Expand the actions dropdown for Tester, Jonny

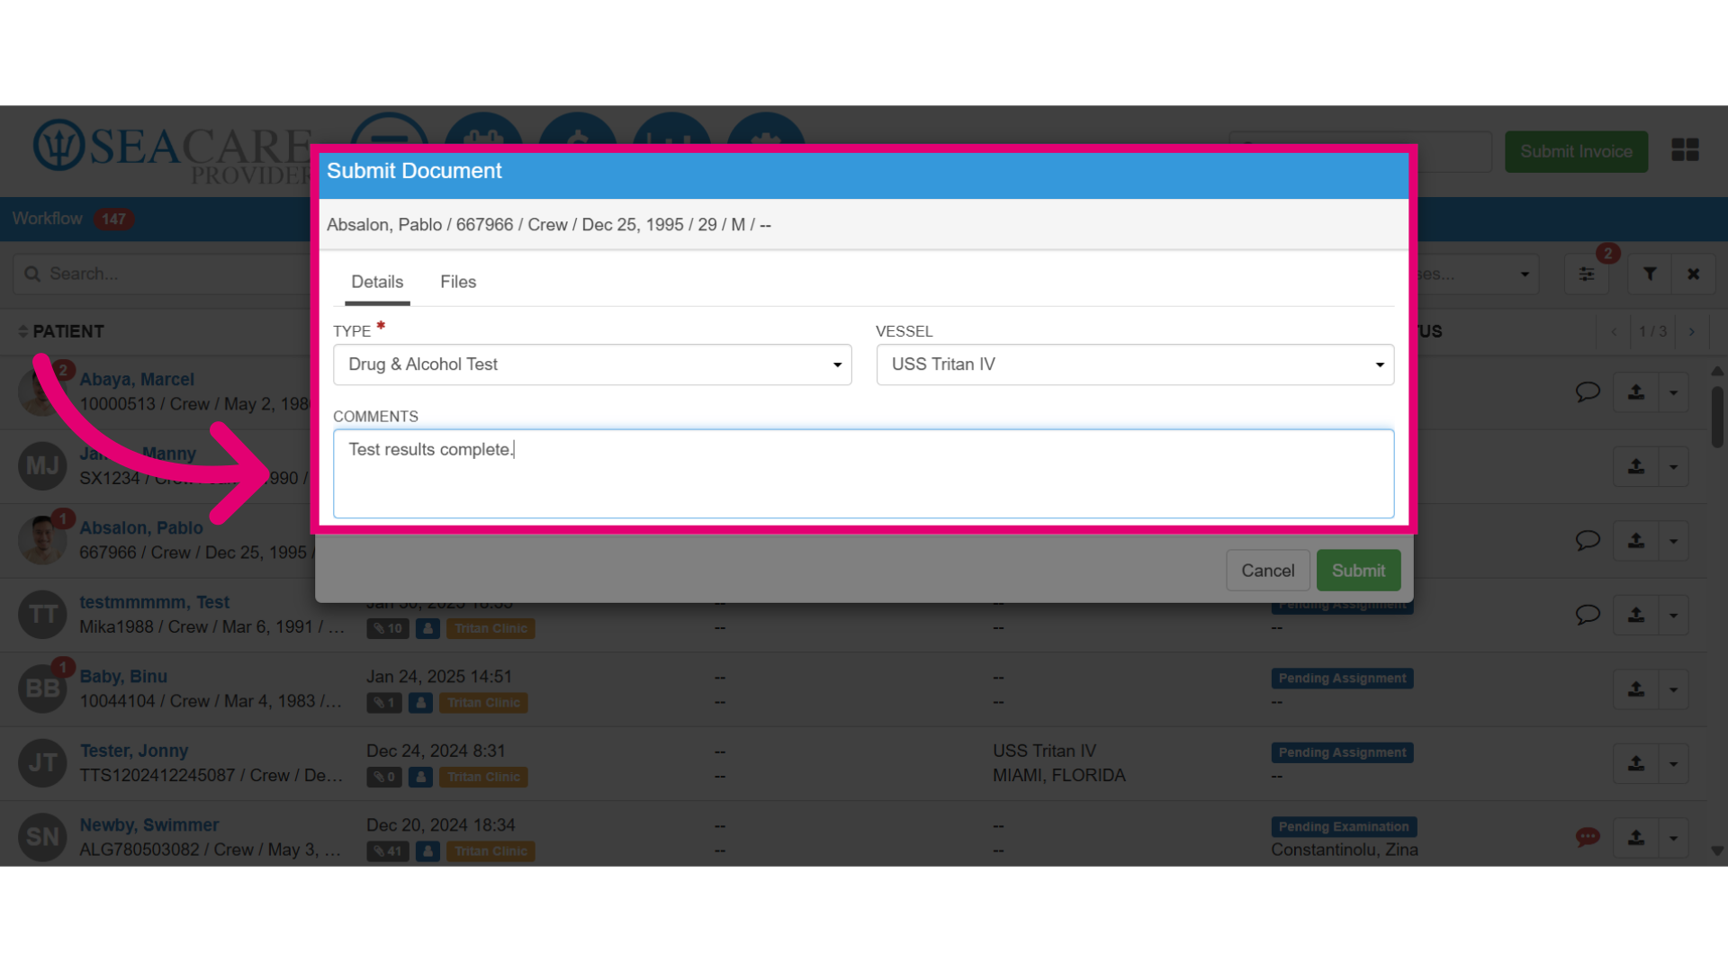1673,763
